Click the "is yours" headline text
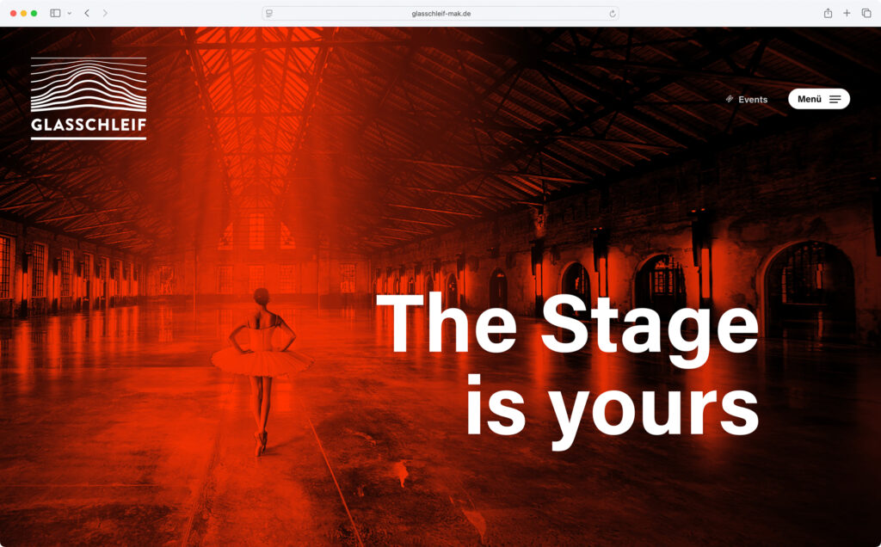Screen dimensions: 881x547 [x=613, y=411]
